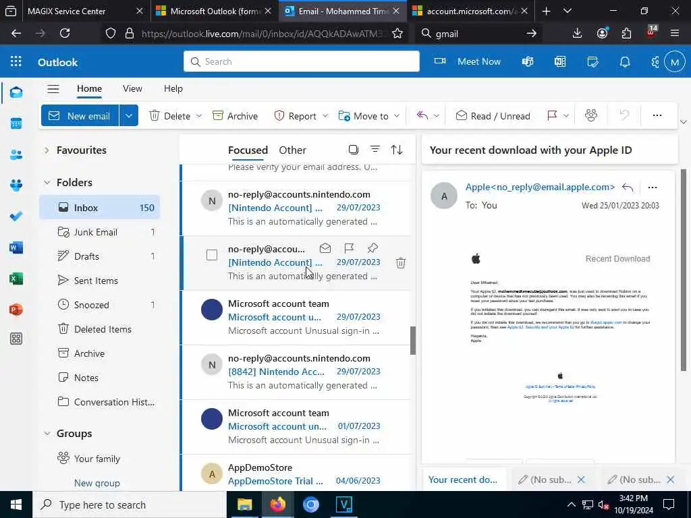Screen dimensions: 691x518
Task: Open Calendar in the left rail
Action: pyautogui.click(x=16, y=124)
